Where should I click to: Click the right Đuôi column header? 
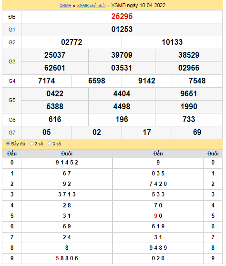[x=213, y=153]
